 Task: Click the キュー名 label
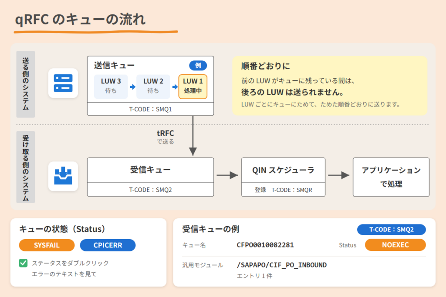[x=194, y=245]
